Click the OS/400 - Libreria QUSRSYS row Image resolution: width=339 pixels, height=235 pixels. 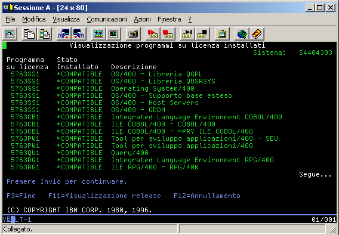click(x=113, y=81)
